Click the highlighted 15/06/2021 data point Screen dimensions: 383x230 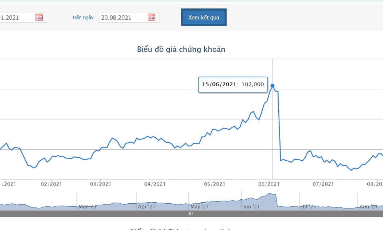coord(272,86)
